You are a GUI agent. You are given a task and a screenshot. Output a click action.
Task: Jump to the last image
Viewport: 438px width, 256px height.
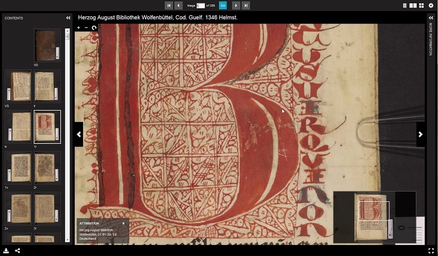click(x=246, y=5)
